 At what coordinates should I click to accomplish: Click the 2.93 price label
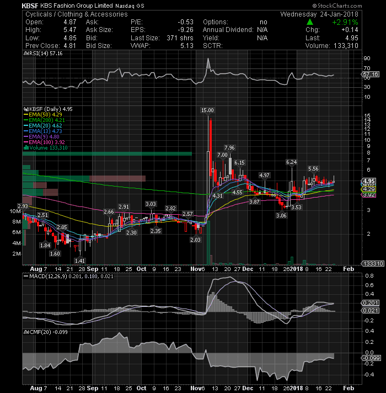click(x=23, y=206)
